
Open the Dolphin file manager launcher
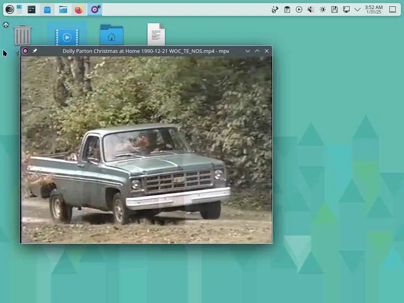pos(63,9)
